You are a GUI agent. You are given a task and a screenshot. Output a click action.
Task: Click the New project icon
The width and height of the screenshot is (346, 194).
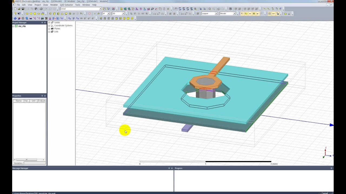pos(15,9)
